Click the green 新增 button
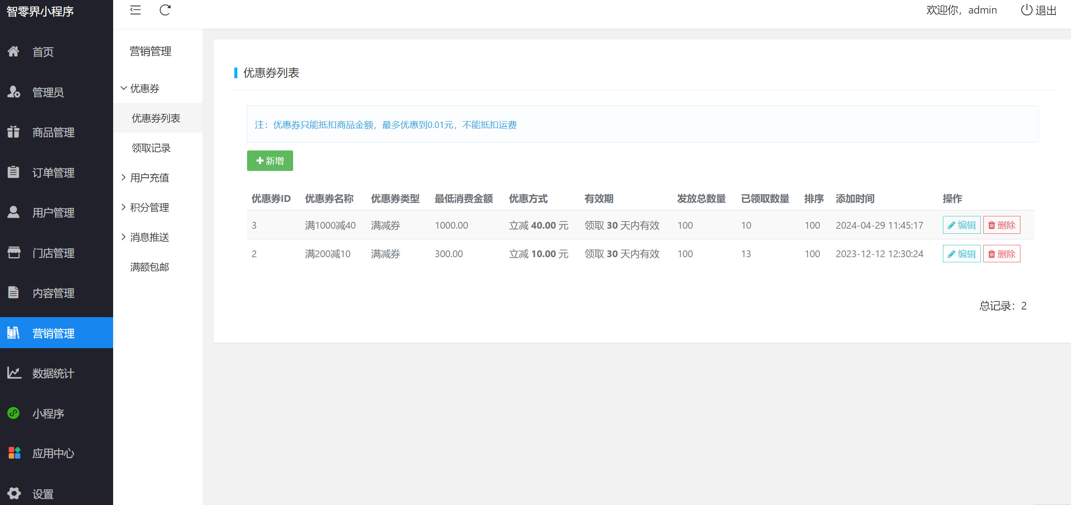 pos(270,161)
